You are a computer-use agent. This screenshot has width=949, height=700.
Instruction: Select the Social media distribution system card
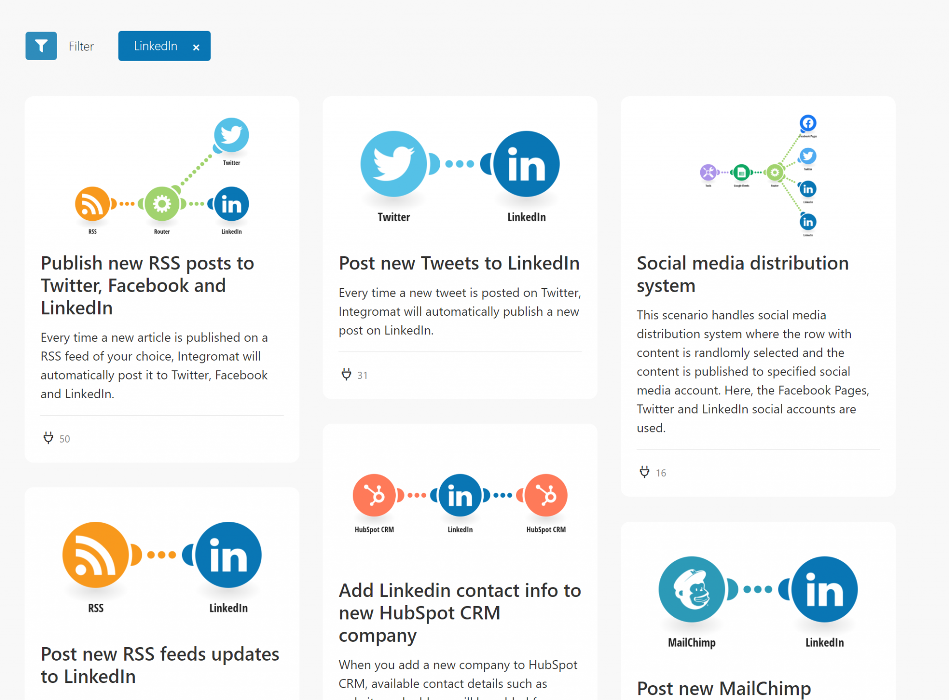(743, 274)
